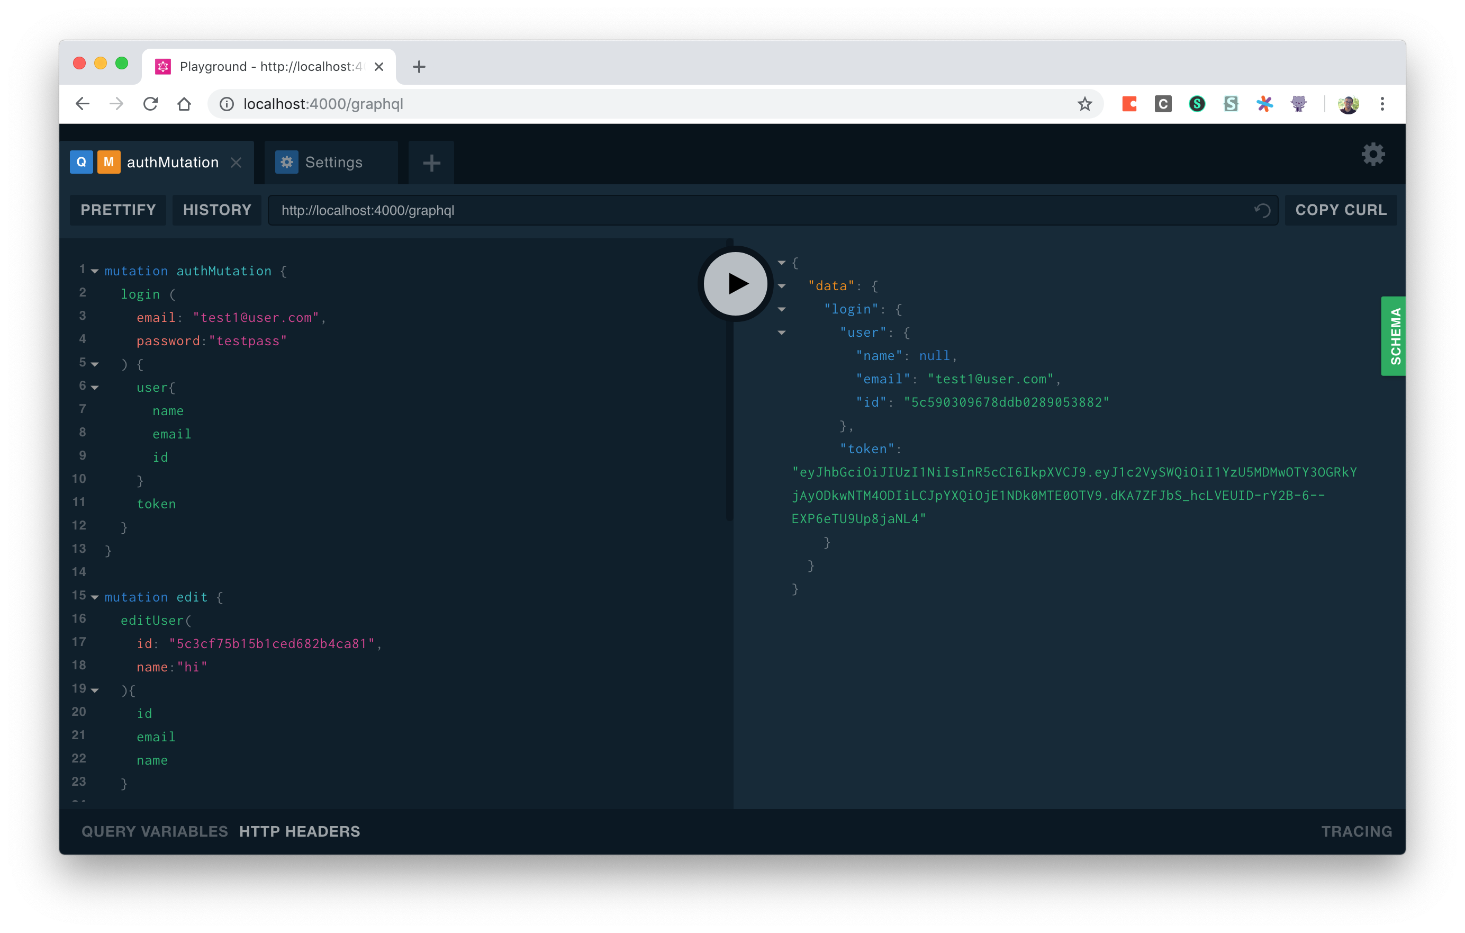This screenshot has width=1465, height=933.
Task: Open the QUERY VARIABLES panel
Action: pyautogui.click(x=155, y=831)
